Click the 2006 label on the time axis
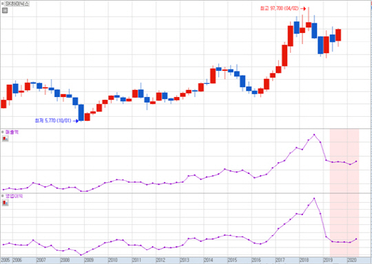The height and width of the screenshot is (264, 372). [17, 260]
